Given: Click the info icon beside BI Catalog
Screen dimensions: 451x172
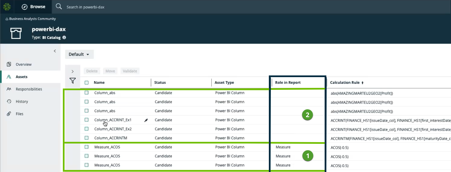Looking at the screenshot, I should coord(64,38).
